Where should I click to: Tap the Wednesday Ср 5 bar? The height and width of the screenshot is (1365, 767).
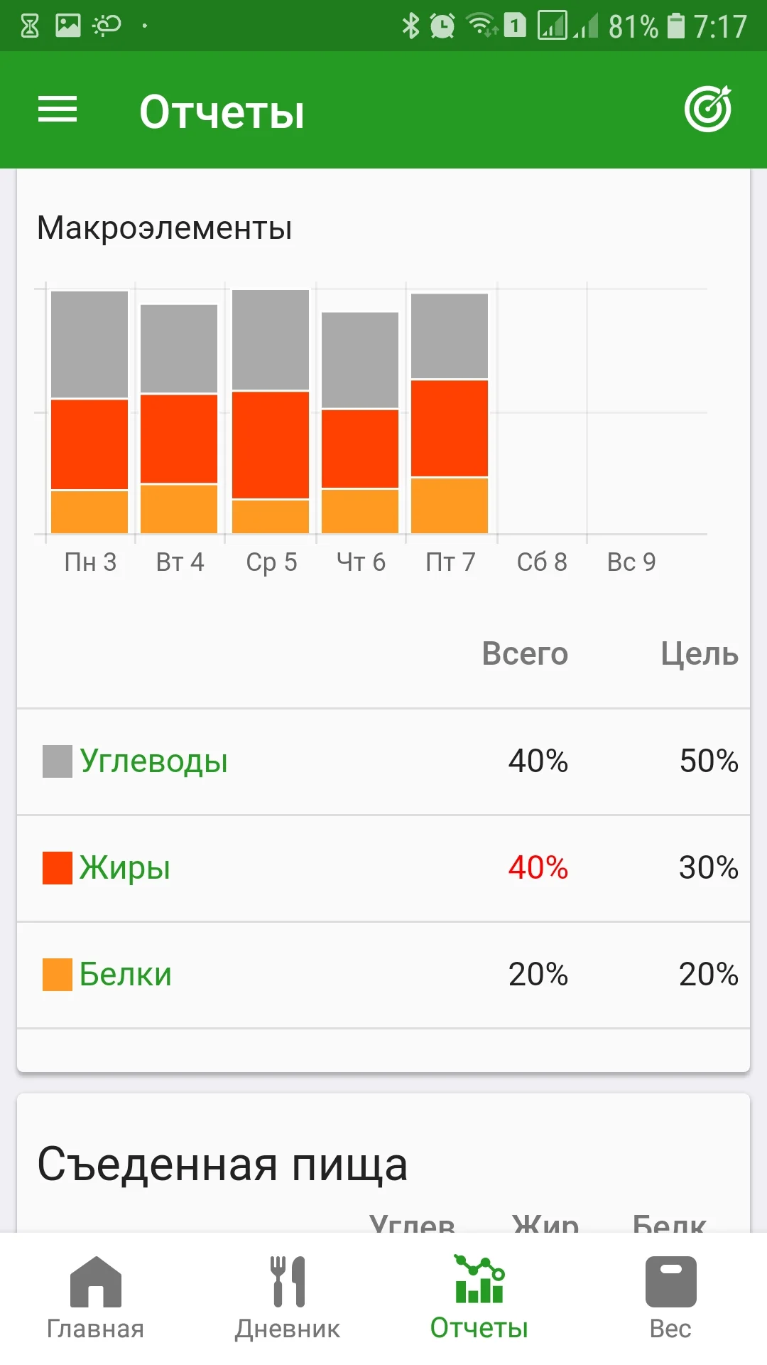[271, 412]
